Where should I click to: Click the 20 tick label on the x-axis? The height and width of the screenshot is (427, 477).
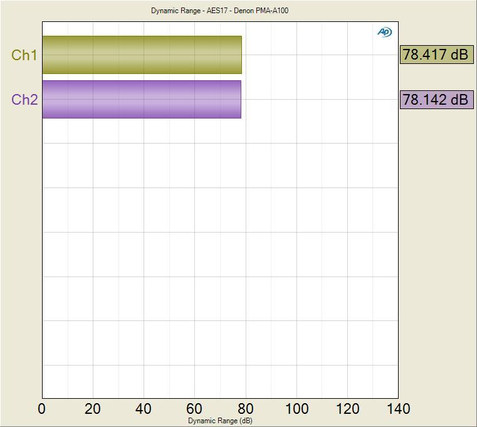(93, 409)
